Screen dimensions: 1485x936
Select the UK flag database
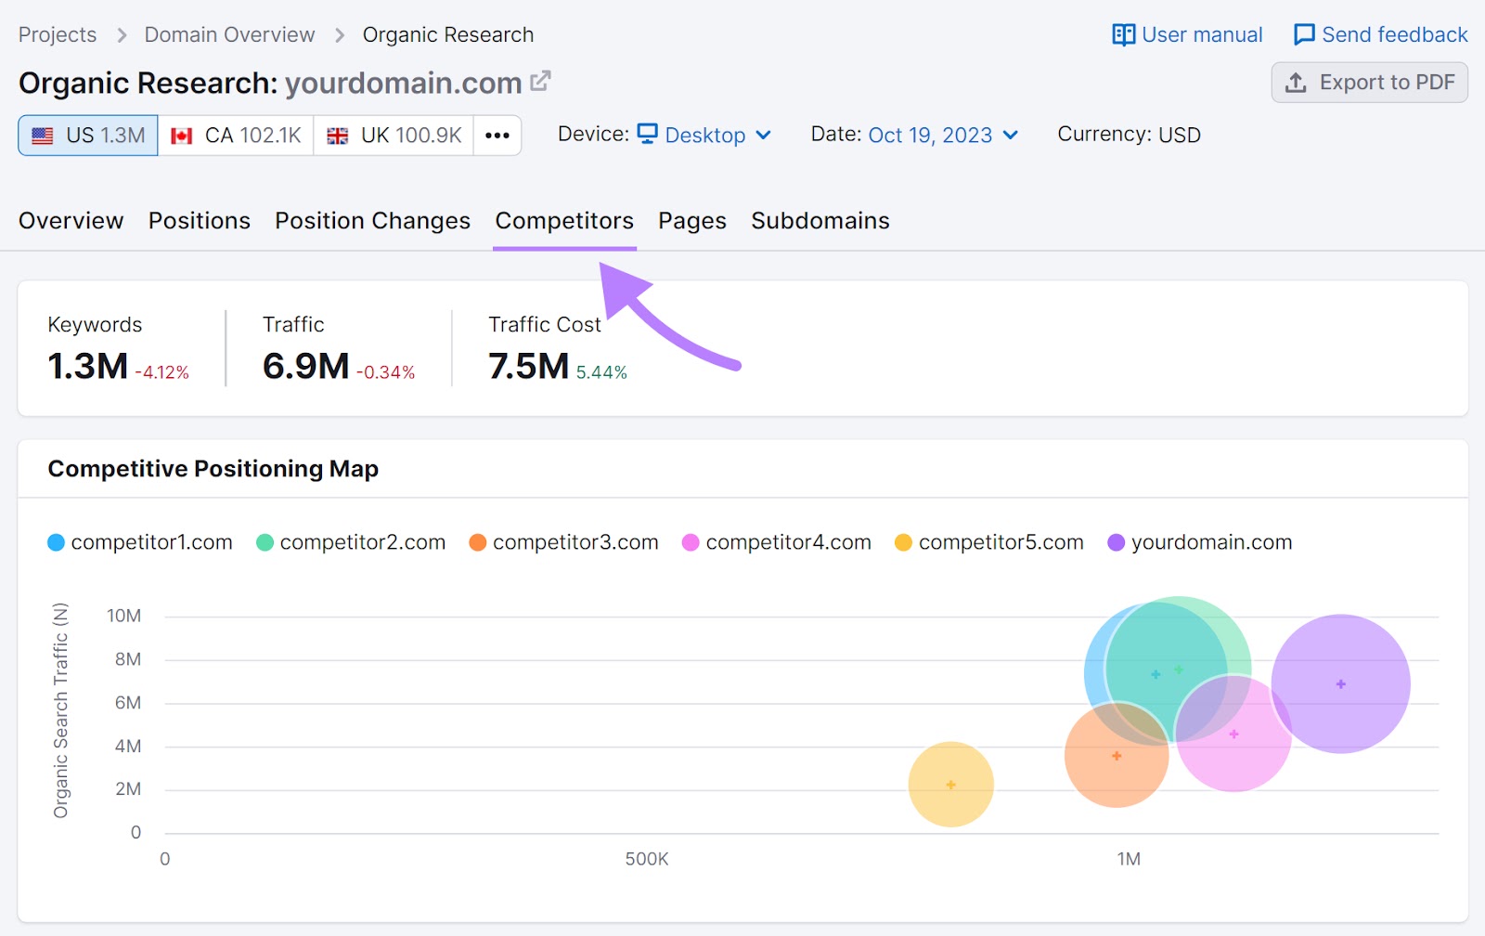coord(394,136)
